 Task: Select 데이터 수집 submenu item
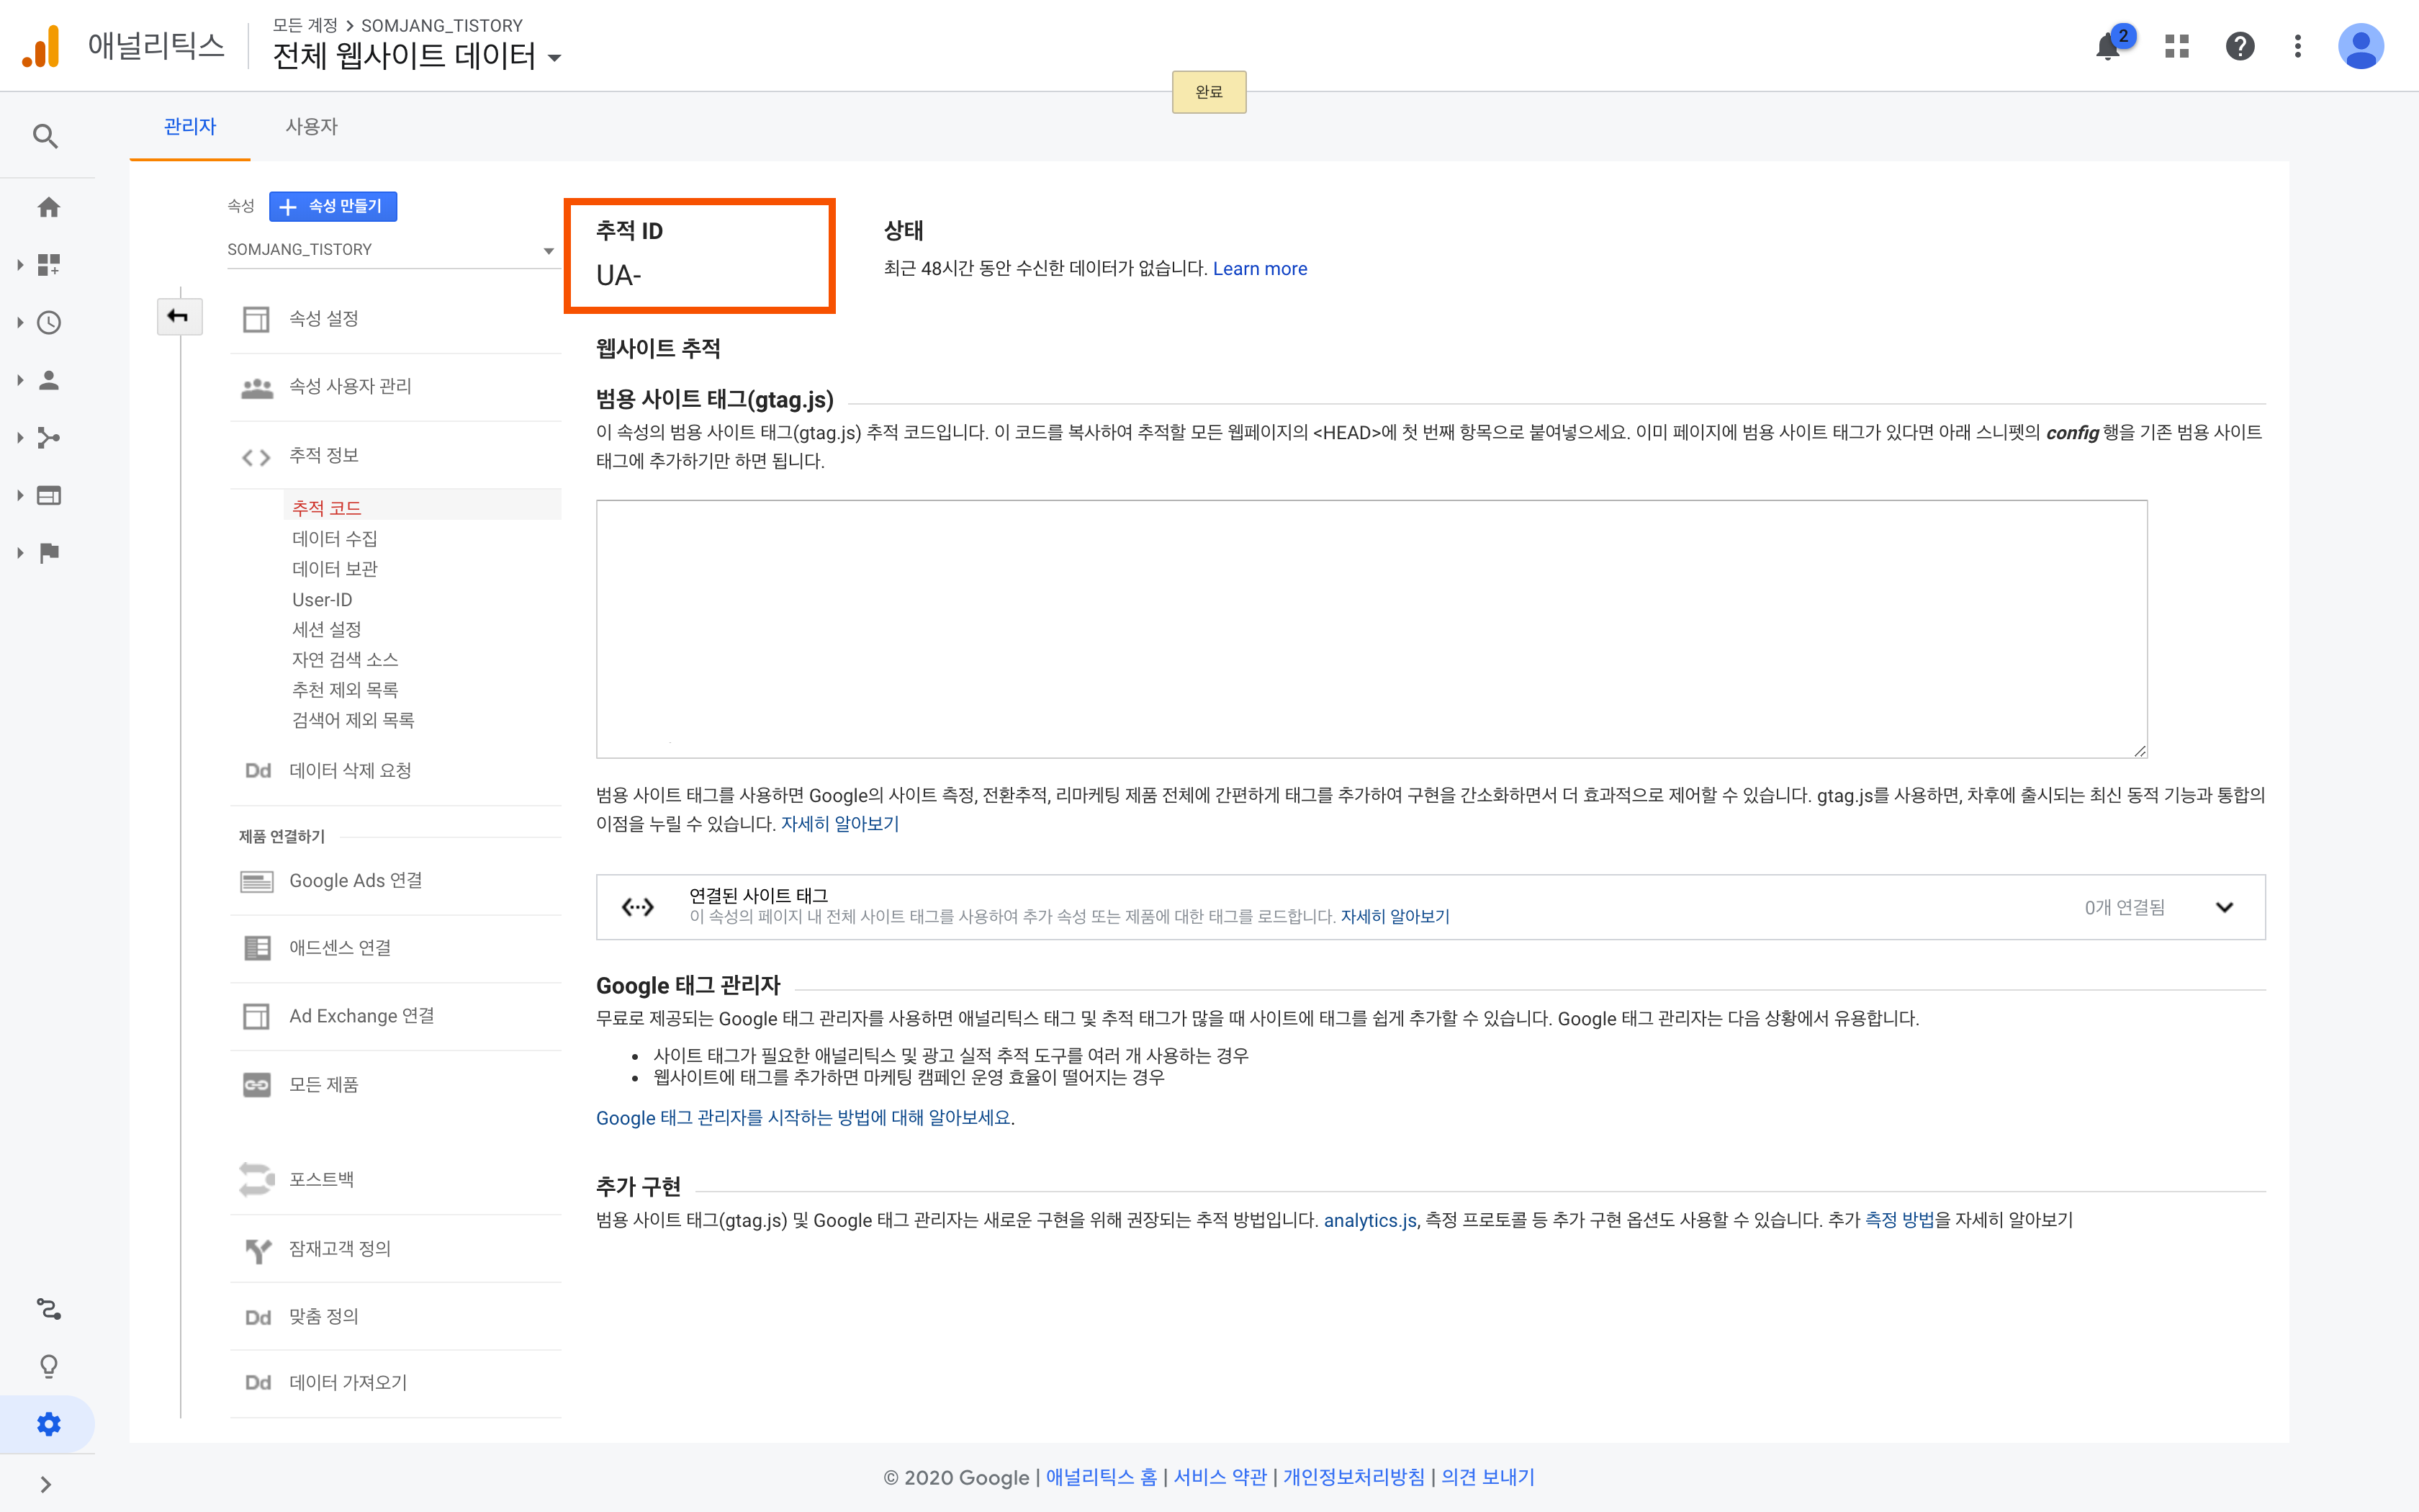click(x=334, y=539)
